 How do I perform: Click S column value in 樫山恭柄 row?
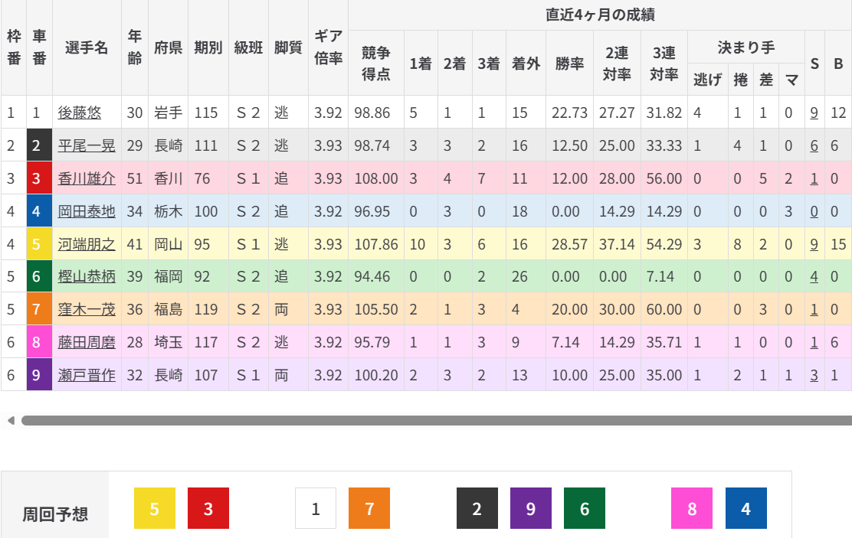click(814, 277)
